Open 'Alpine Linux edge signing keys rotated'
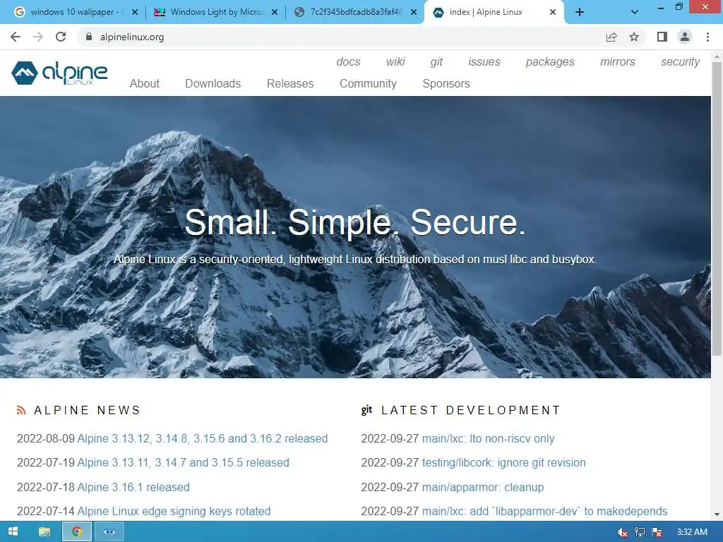The width and height of the screenshot is (723, 542). [174, 511]
